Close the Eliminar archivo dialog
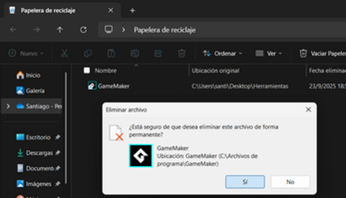 pos(309,110)
